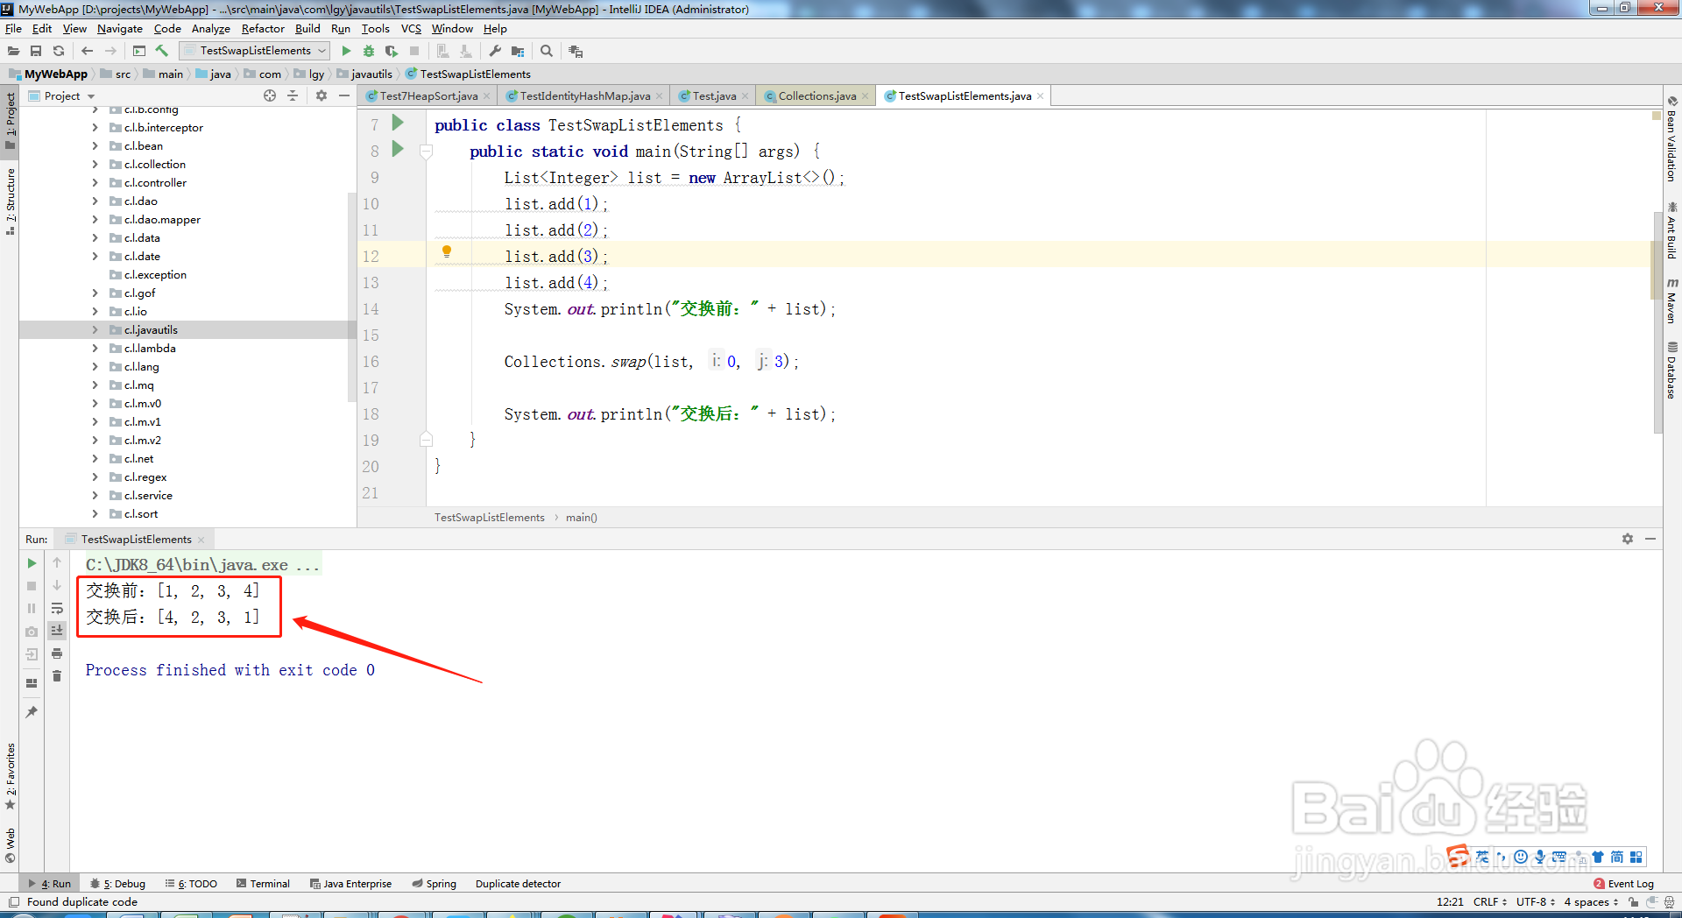Click the Pin Tab icon in Run panel
The image size is (1682, 918).
pyautogui.click(x=32, y=712)
